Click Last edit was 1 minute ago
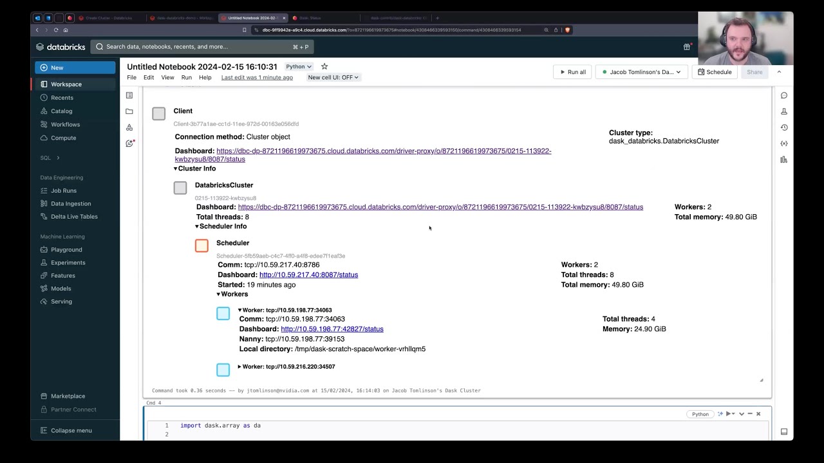 257,77
